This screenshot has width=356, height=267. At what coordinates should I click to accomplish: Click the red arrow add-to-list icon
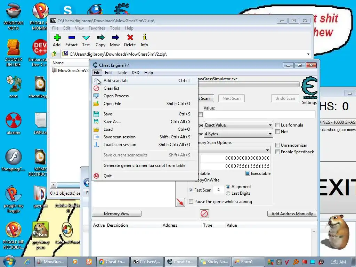click(180, 202)
